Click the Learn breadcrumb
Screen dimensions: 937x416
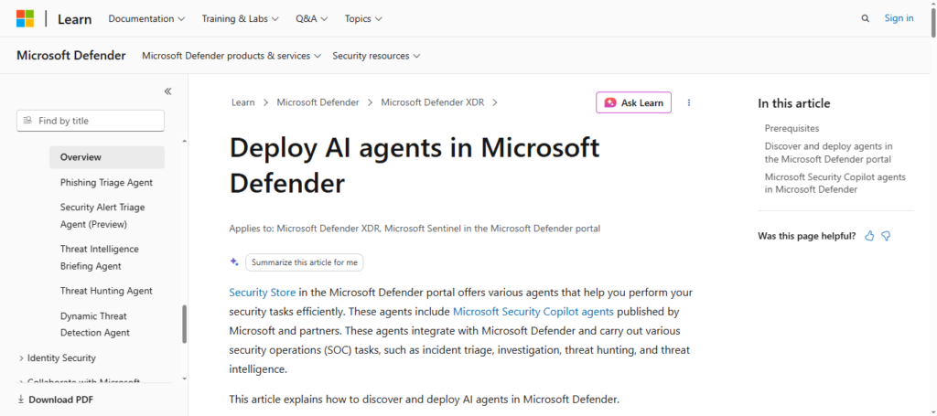pyautogui.click(x=243, y=102)
